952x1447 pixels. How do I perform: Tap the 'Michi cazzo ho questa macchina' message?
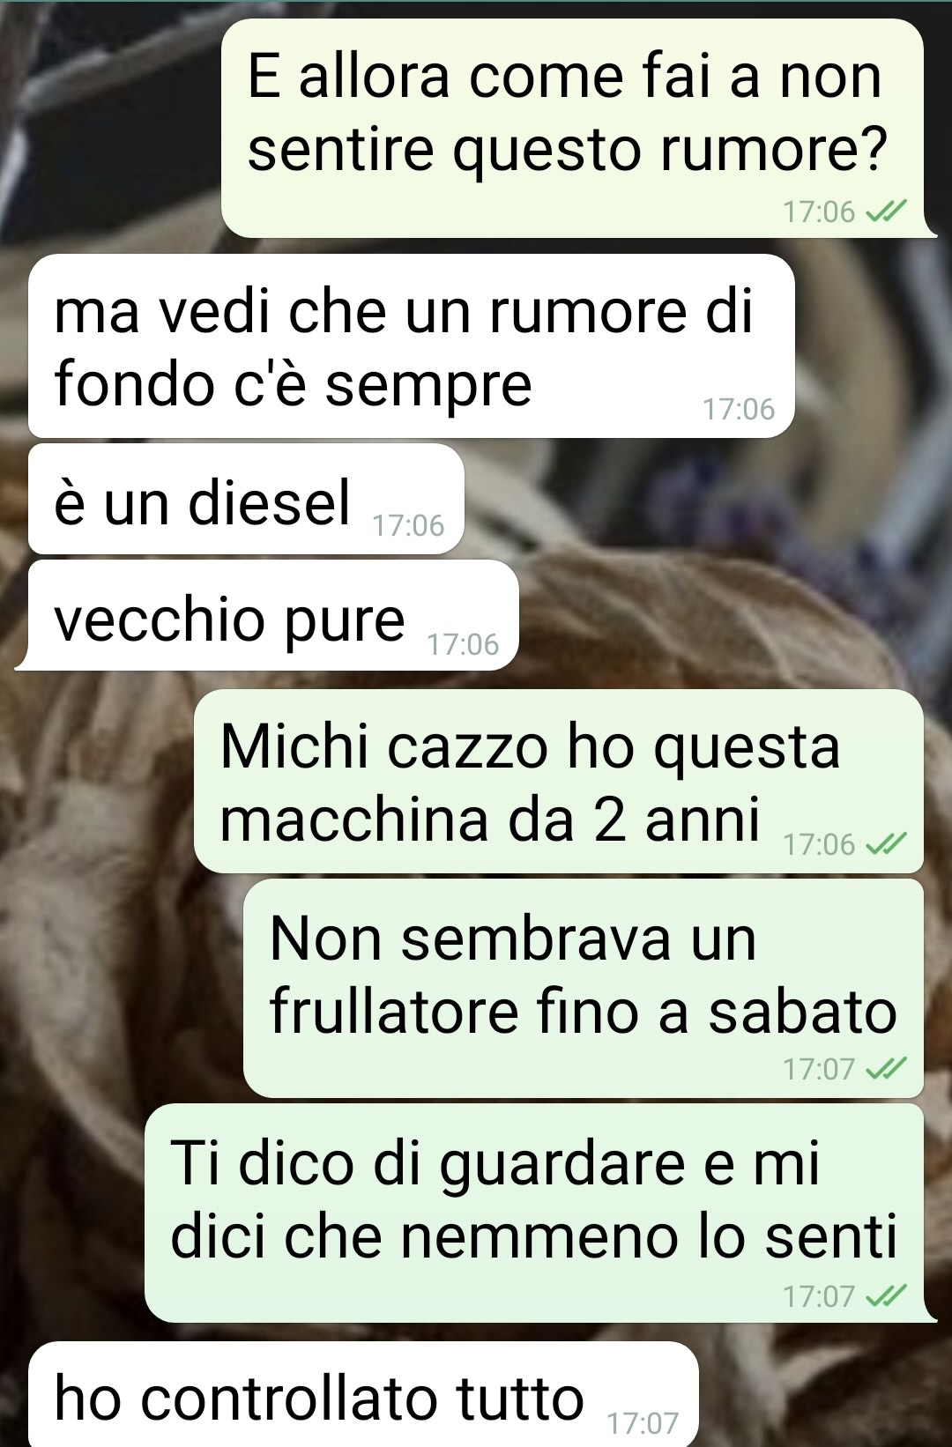559,782
